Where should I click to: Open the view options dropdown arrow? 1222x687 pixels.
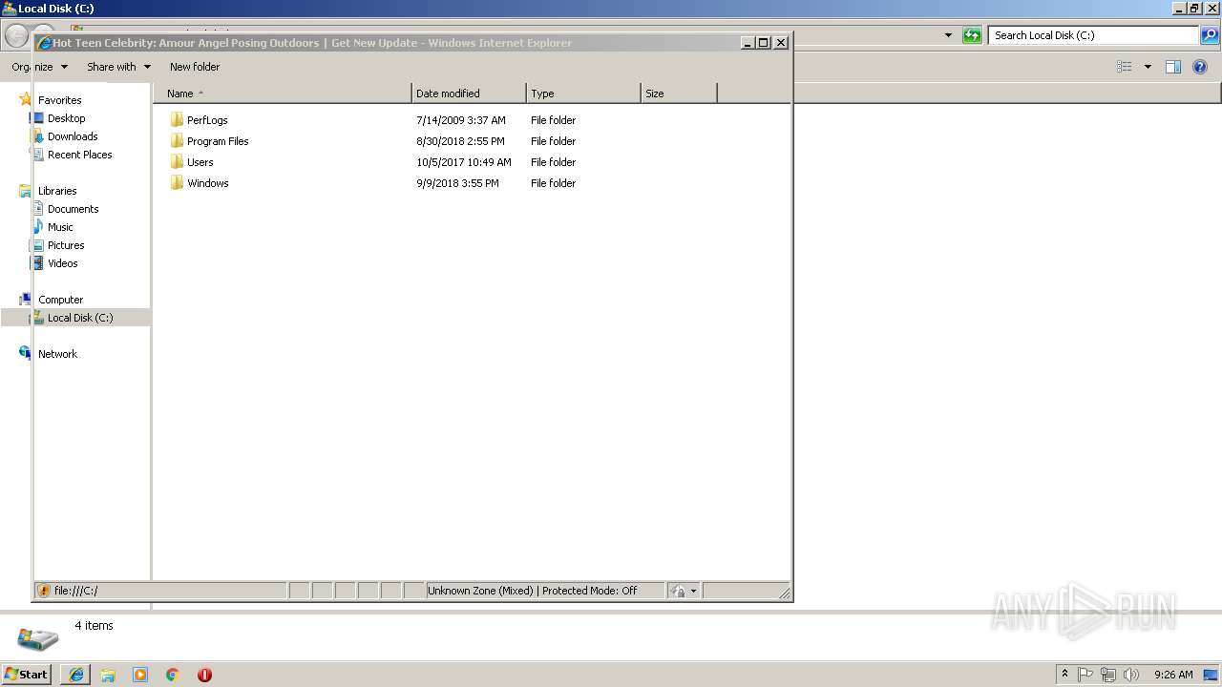coord(1148,67)
